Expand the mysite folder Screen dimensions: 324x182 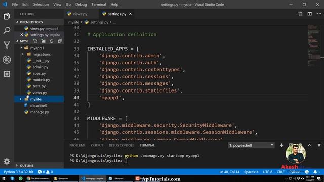tap(21, 99)
